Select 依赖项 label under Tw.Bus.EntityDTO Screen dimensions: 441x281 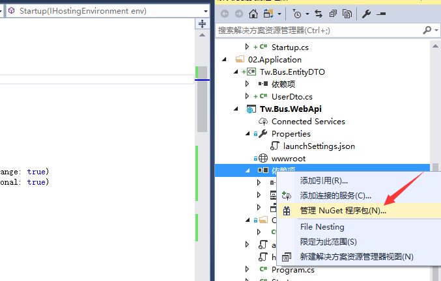283,84
